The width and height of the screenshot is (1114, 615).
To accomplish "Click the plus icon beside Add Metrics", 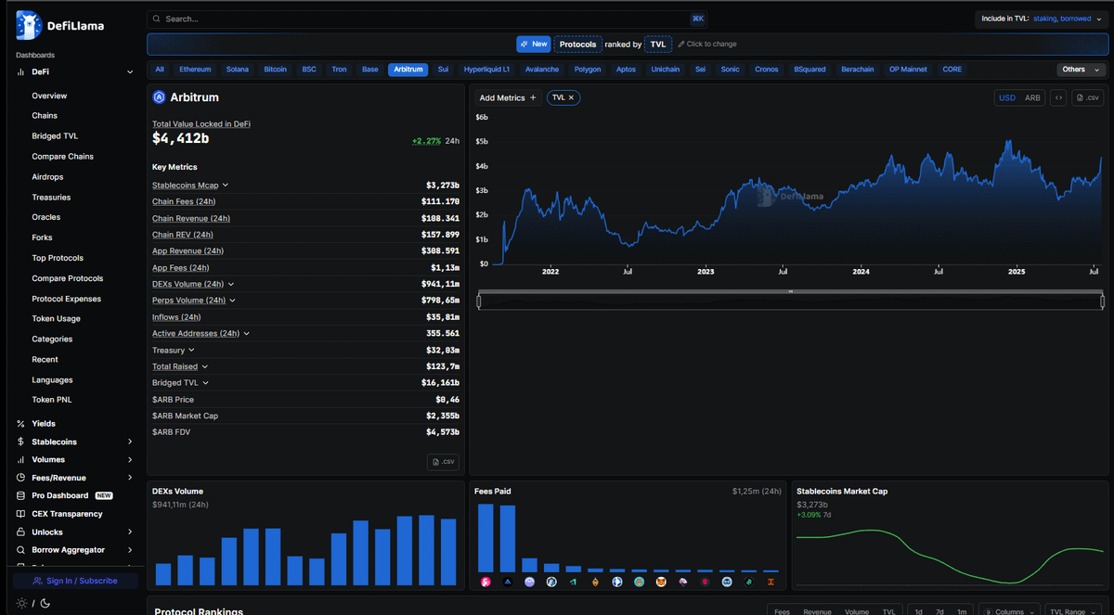I will (533, 97).
